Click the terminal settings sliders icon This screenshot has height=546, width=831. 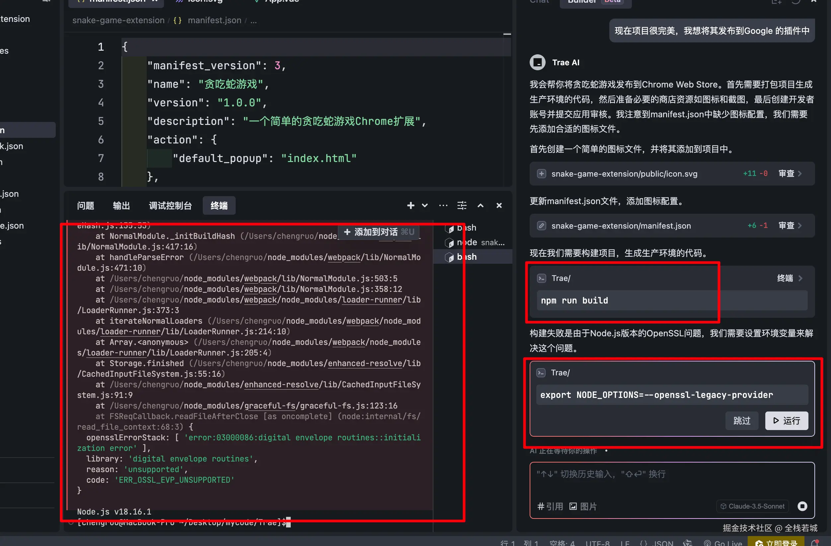462,205
